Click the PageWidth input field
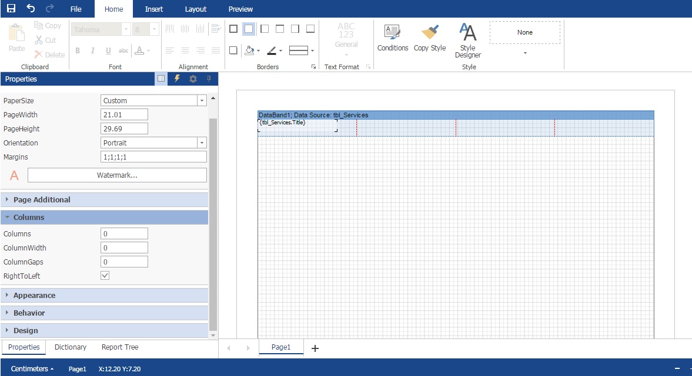The height and width of the screenshot is (376, 692). [x=124, y=114]
